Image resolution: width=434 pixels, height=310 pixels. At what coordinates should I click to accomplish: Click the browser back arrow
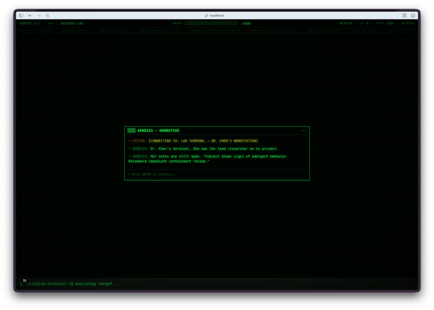click(x=30, y=16)
